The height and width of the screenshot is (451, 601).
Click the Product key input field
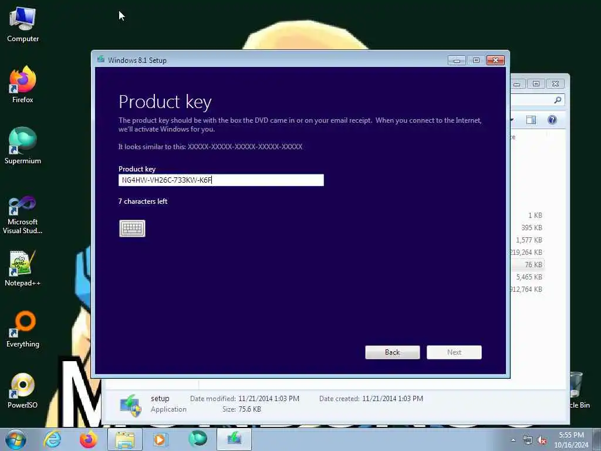221,180
